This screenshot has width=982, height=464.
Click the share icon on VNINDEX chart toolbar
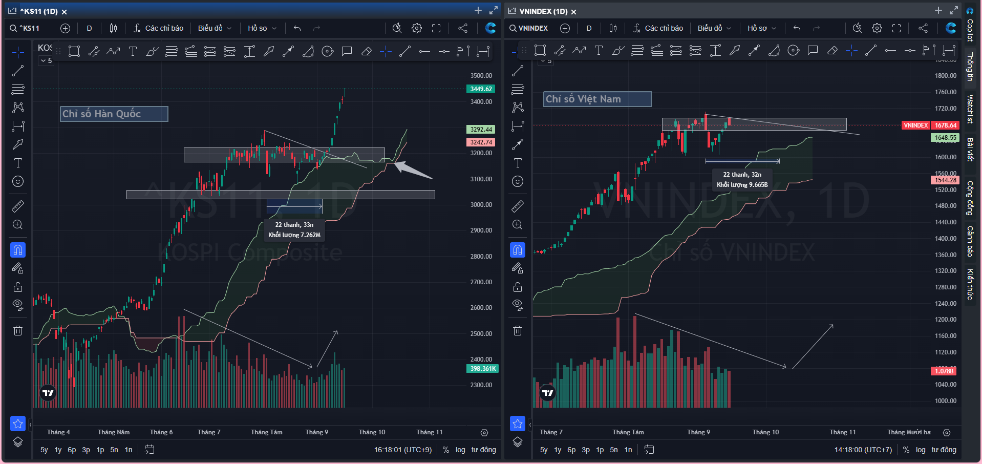(923, 28)
